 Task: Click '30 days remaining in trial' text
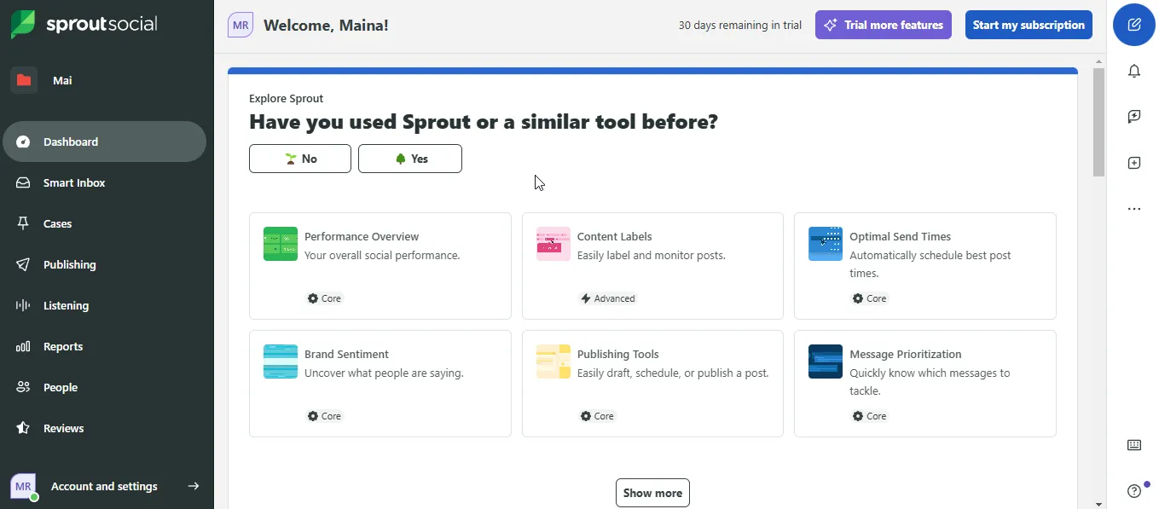click(x=740, y=25)
